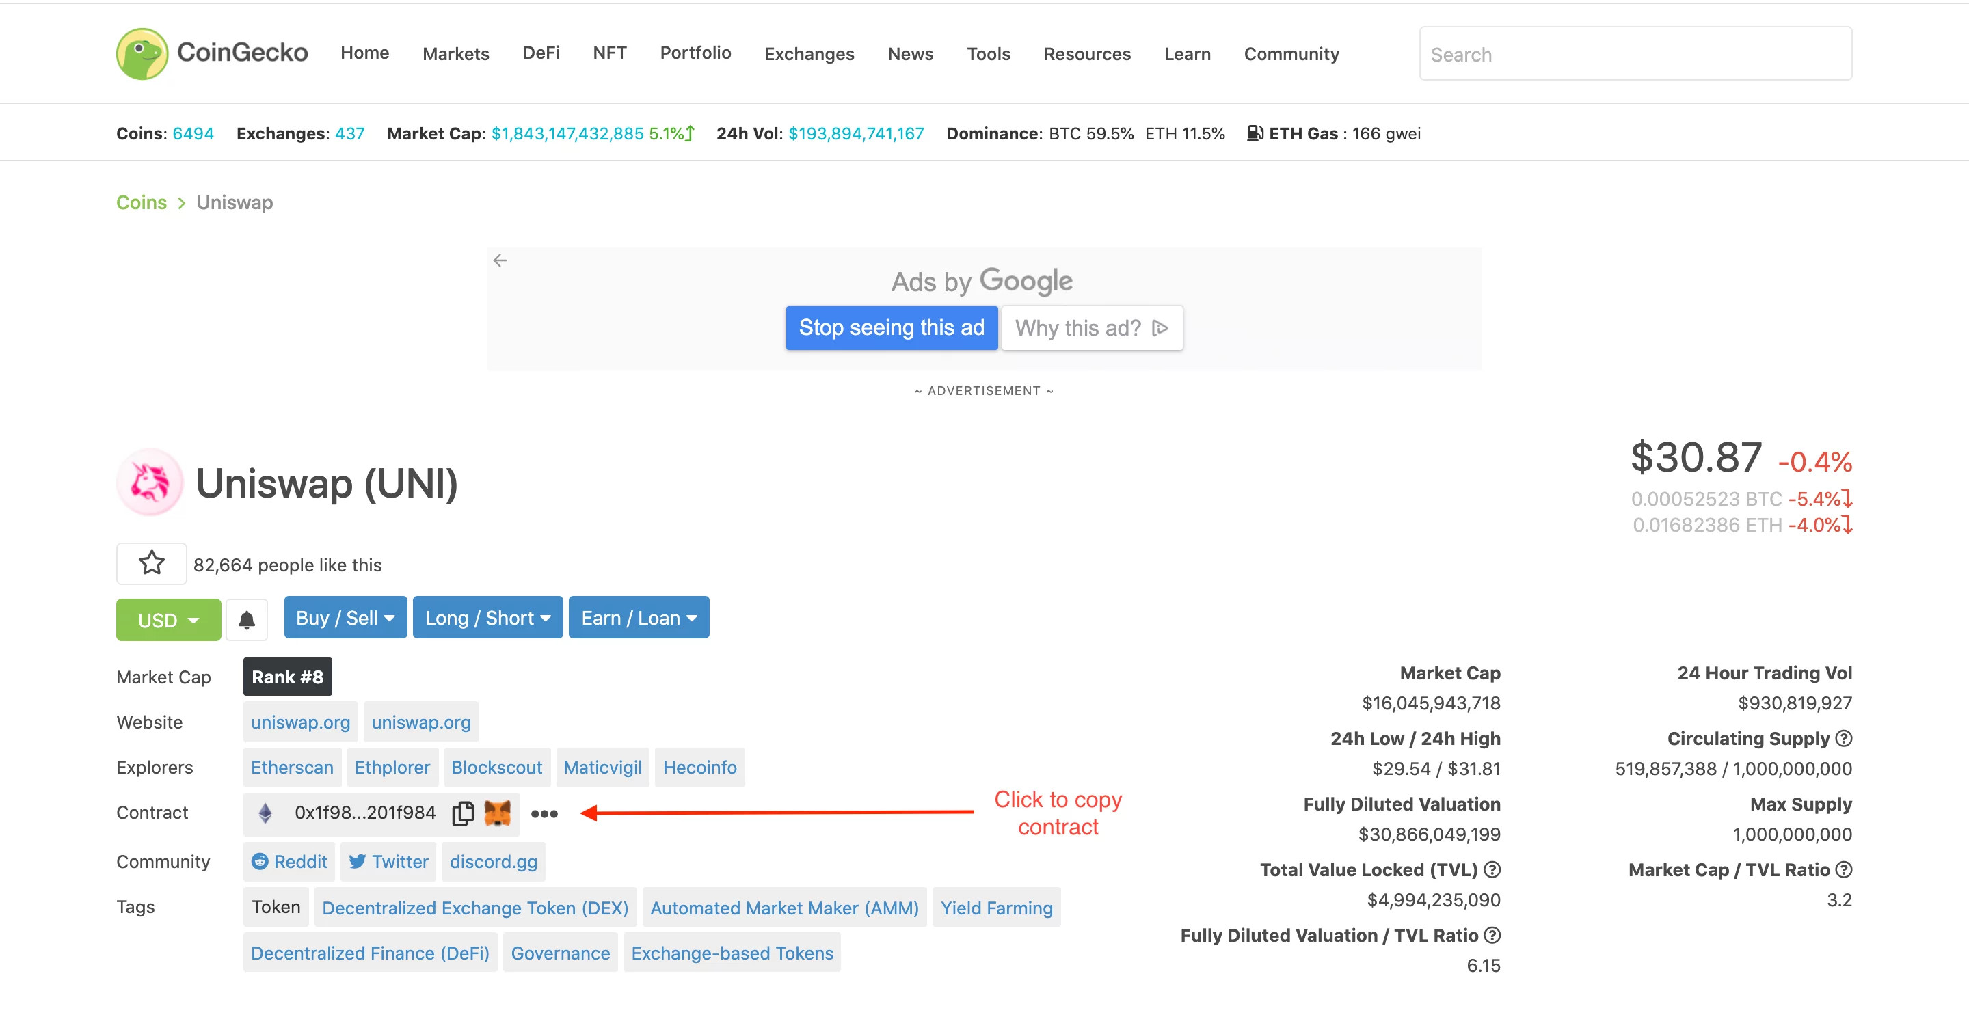Click Market Cap / TVL Ratio help icon
Screen dimensions: 1969x1032
click(1844, 869)
